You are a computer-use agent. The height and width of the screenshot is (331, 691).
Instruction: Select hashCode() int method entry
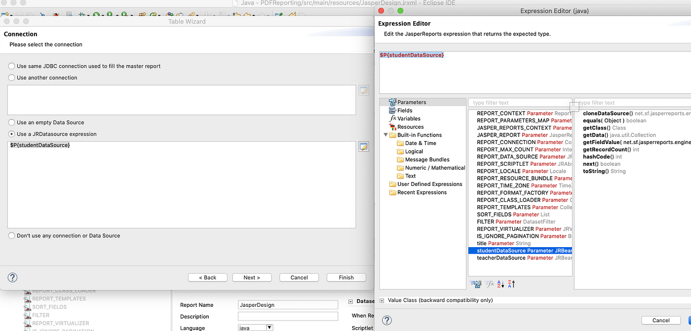pos(602,156)
